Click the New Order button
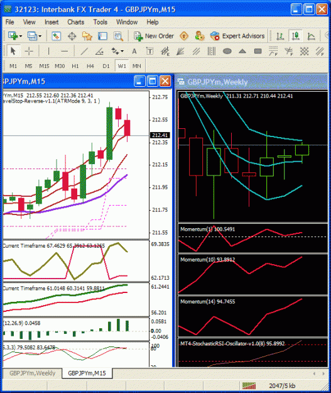This screenshot has width=331, height=393. tap(154, 36)
